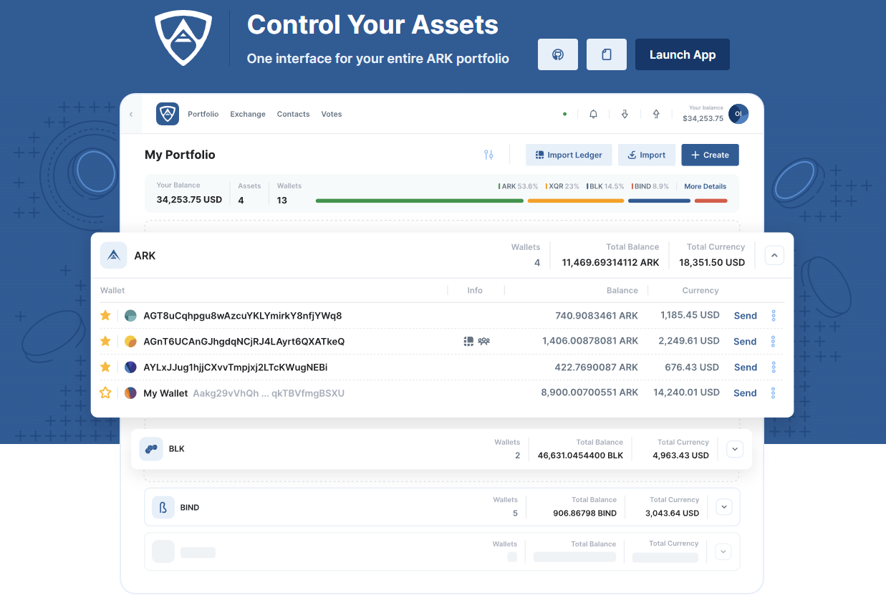Open the Votes menu item
Viewport: 886px width, 603px height.
[x=332, y=114]
